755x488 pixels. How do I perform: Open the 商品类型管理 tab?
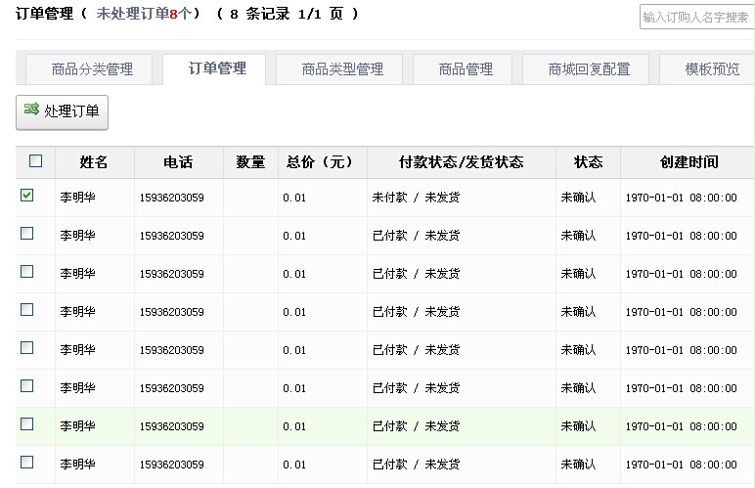click(342, 69)
